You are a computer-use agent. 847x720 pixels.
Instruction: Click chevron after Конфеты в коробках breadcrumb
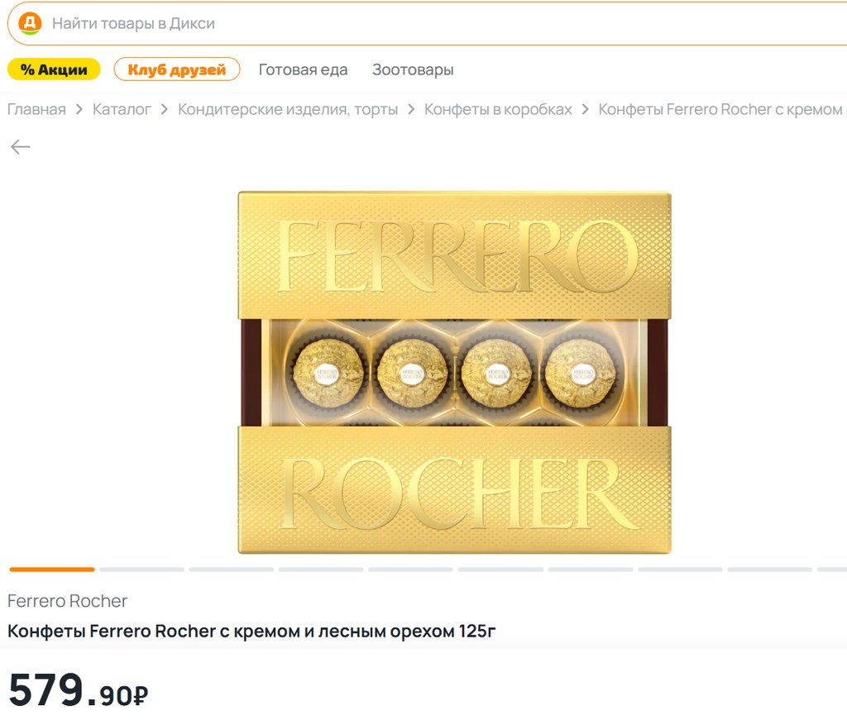(585, 110)
